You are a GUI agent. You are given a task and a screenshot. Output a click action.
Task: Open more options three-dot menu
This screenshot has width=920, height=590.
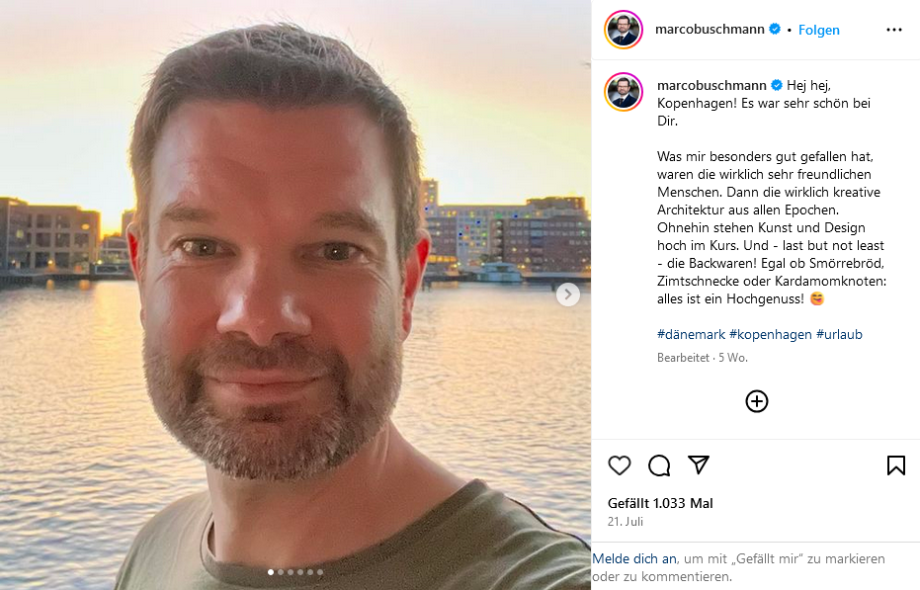click(x=893, y=30)
